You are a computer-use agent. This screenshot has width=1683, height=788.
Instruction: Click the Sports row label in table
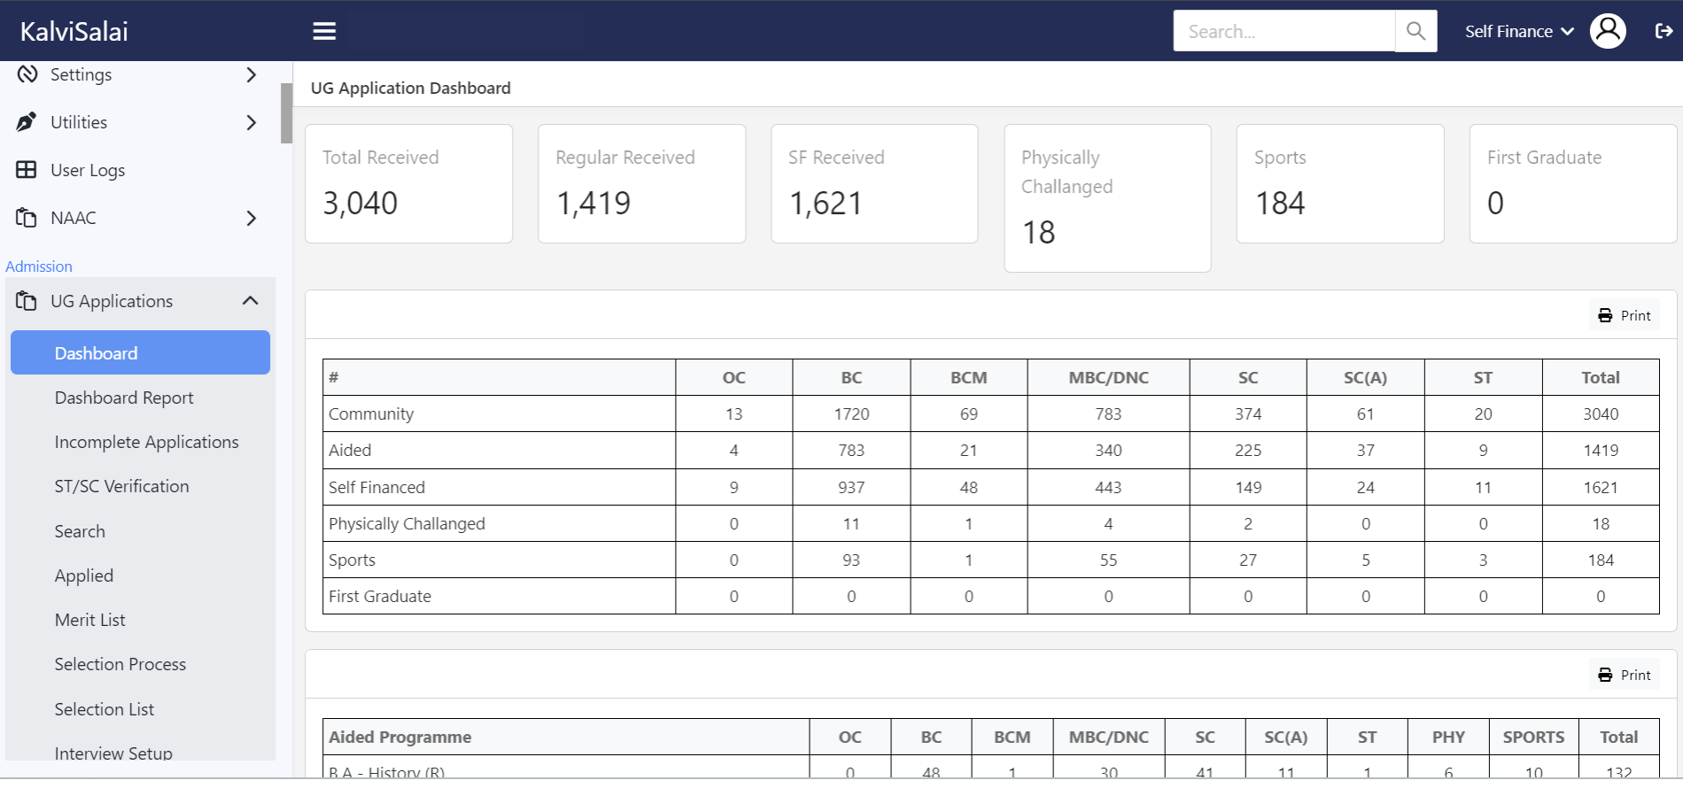click(x=352, y=560)
